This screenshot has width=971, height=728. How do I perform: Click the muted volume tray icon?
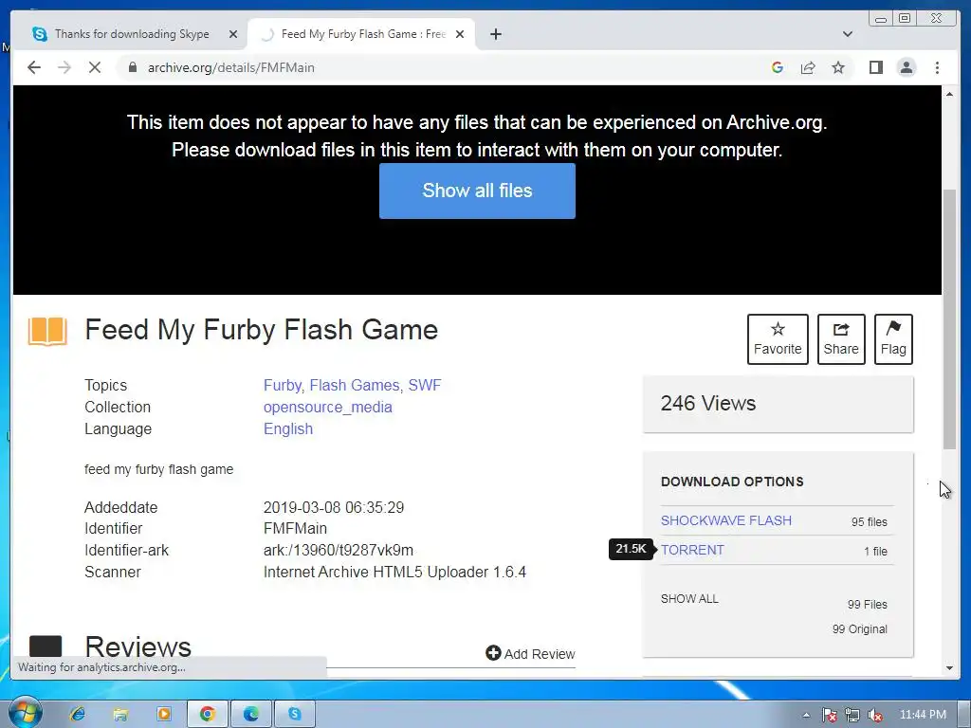tap(874, 715)
